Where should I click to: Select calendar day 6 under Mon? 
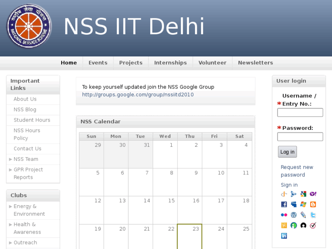coord(116,182)
